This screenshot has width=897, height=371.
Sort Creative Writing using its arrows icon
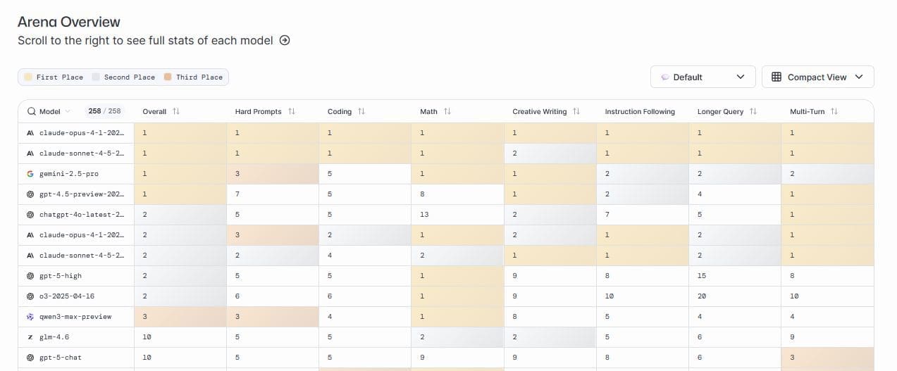point(576,111)
